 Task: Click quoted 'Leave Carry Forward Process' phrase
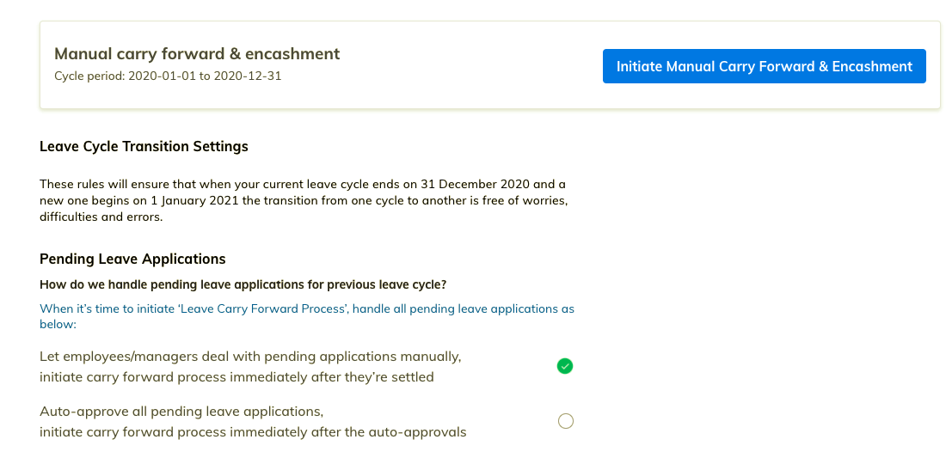(x=262, y=309)
